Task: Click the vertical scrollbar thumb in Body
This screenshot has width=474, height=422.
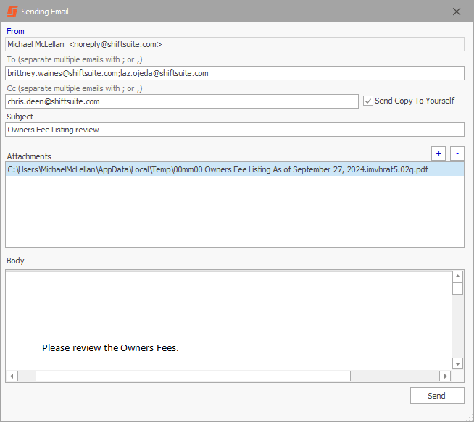Action: coord(457,288)
